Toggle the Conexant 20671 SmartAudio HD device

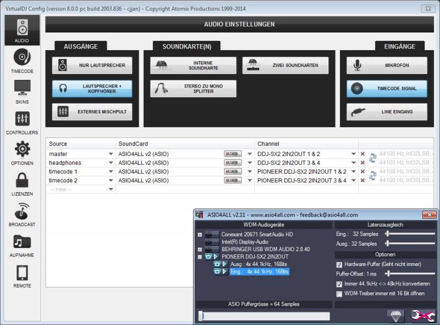tap(211, 234)
